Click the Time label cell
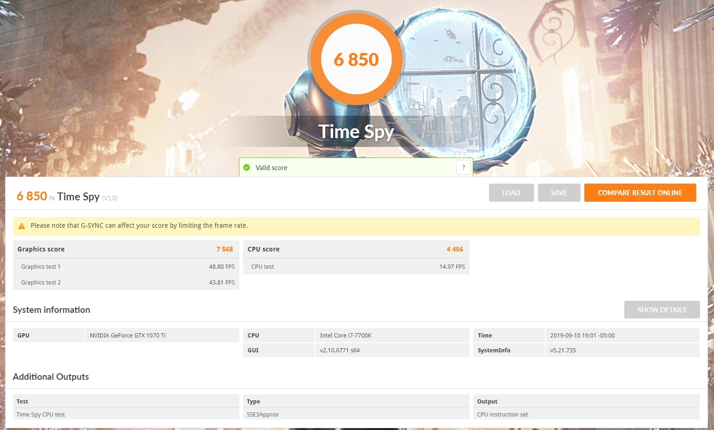The image size is (714, 430). 509,335
